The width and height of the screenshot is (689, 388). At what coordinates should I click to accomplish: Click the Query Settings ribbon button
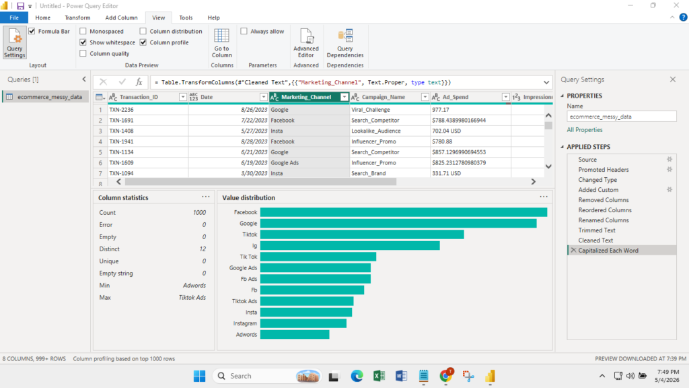[15, 42]
